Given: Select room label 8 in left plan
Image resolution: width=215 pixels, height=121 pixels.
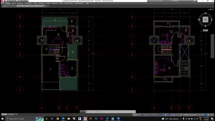Looking at the screenshot, I should [x=72, y=21].
